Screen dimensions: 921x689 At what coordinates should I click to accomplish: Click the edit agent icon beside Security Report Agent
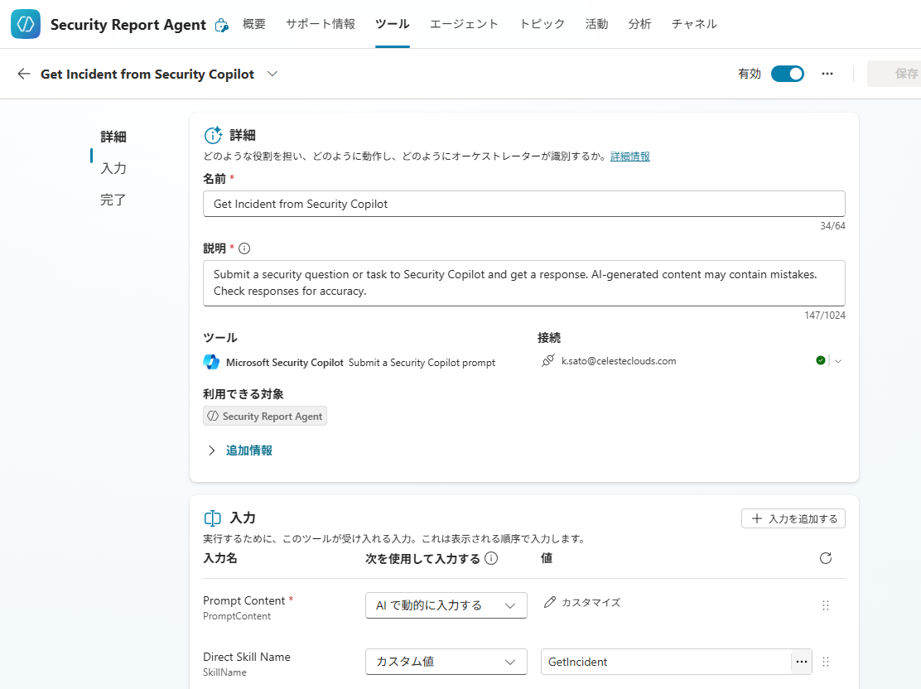tap(221, 25)
